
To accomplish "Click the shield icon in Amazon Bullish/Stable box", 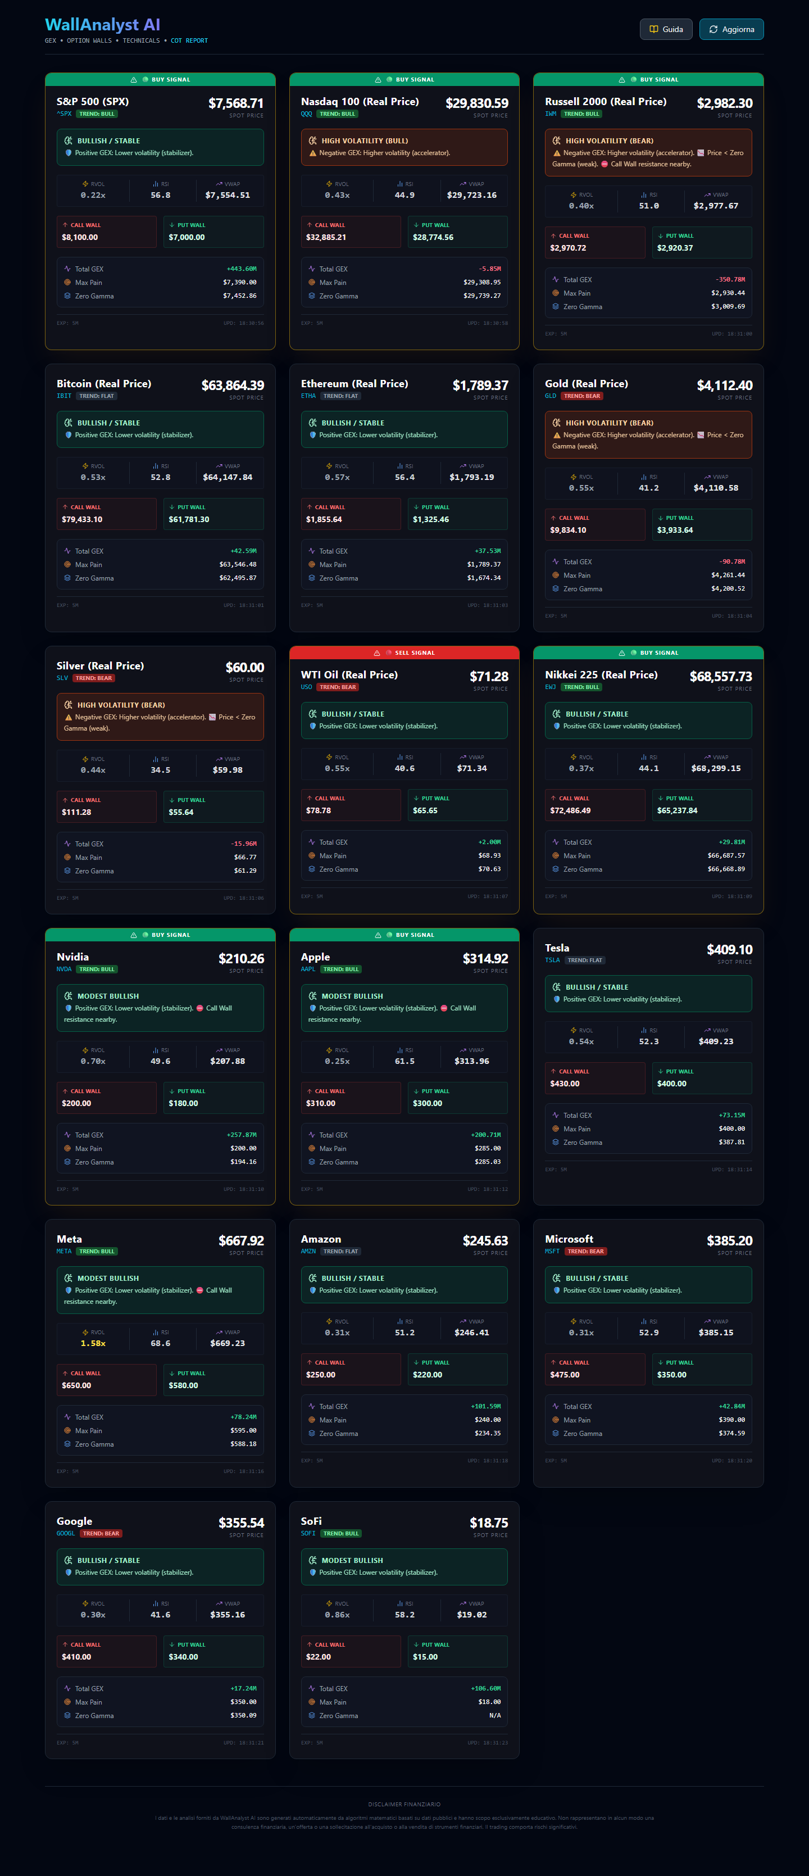I will coord(313,1290).
